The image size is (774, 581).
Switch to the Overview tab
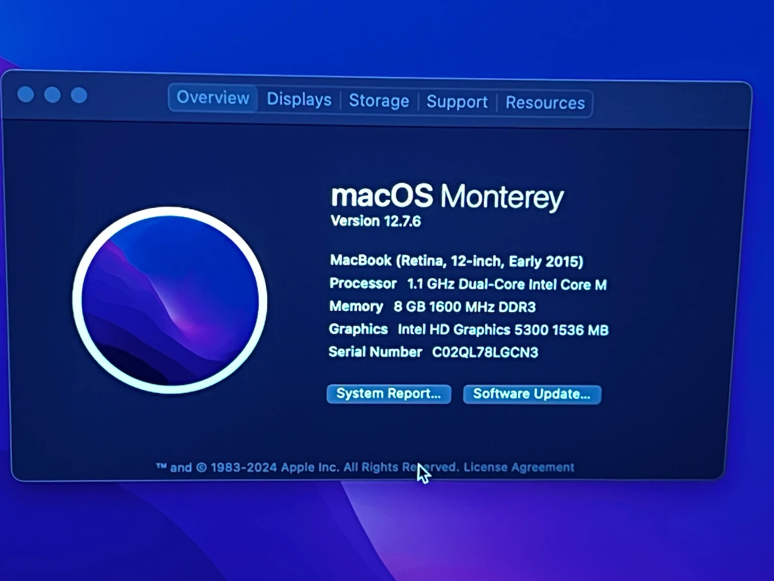213,98
